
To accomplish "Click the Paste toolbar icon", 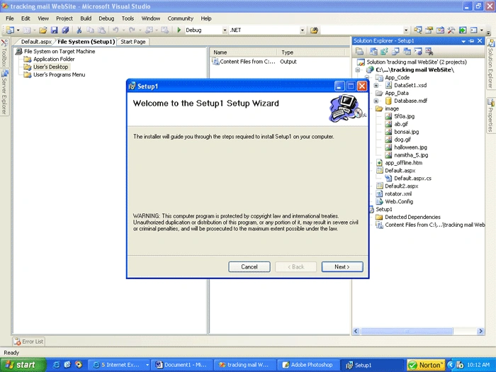I will click(101, 30).
